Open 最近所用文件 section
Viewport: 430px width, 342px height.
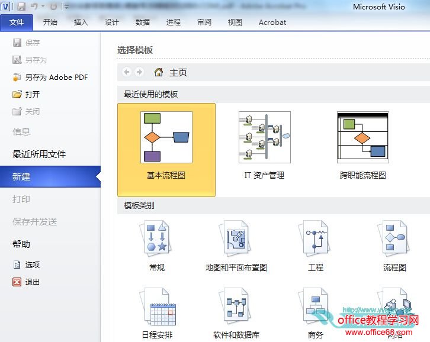(39, 154)
